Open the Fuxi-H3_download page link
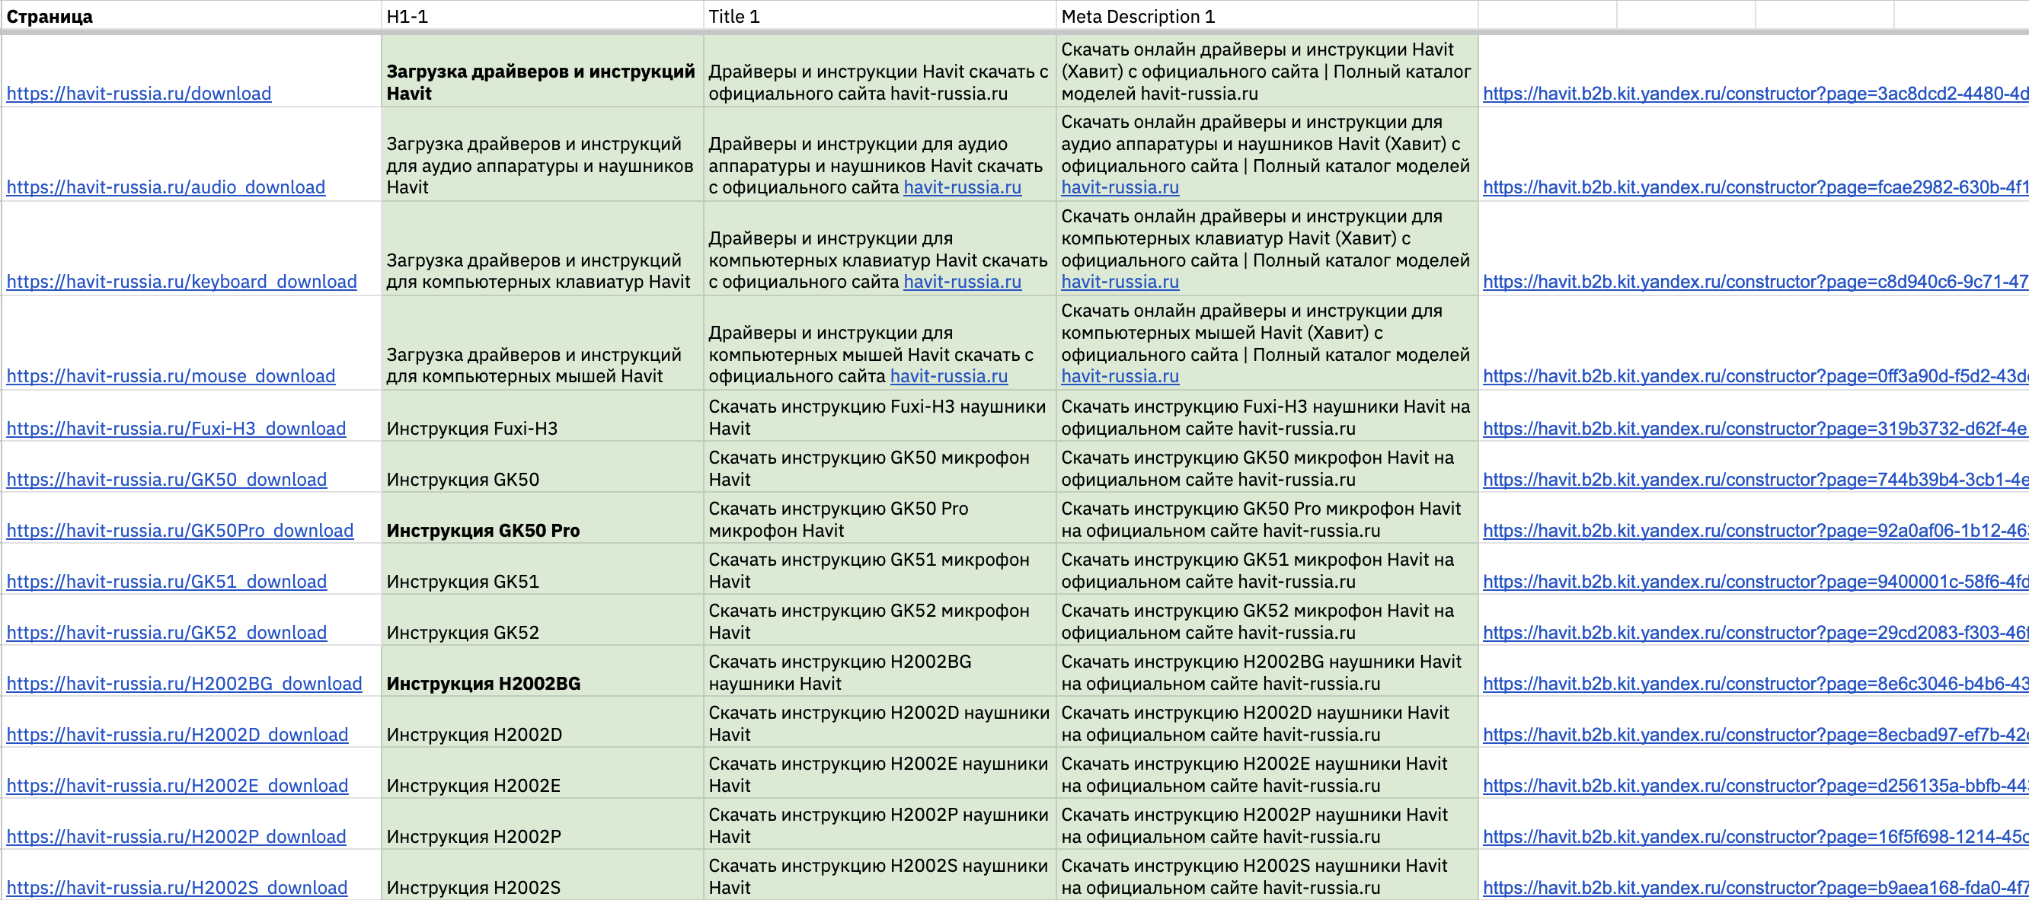Image resolution: width=2029 pixels, height=900 pixels. [177, 429]
